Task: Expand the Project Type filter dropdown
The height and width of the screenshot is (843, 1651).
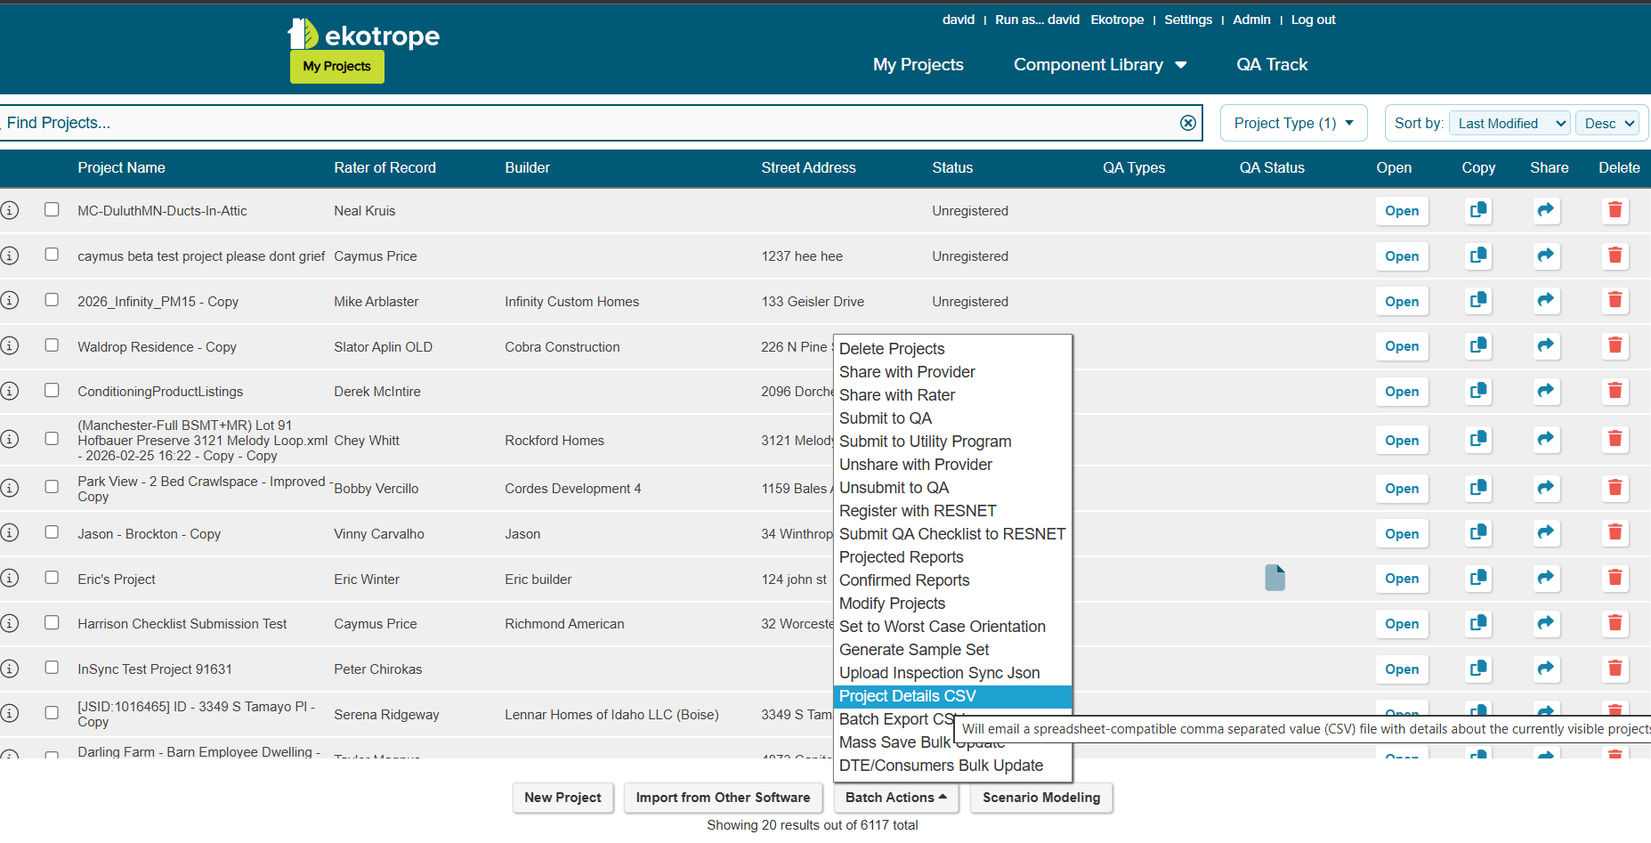Action: [x=1293, y=123]
